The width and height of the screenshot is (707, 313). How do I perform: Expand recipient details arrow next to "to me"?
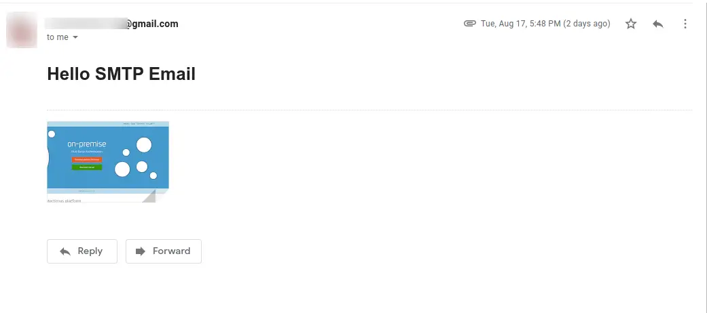coord(75,37)
